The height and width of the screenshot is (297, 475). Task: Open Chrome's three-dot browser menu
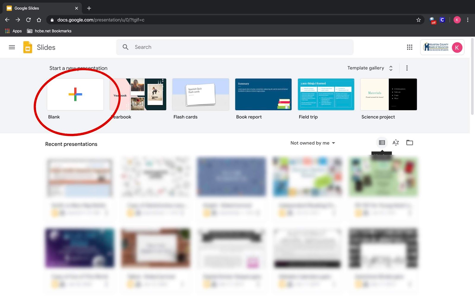[x=468, y=20]
